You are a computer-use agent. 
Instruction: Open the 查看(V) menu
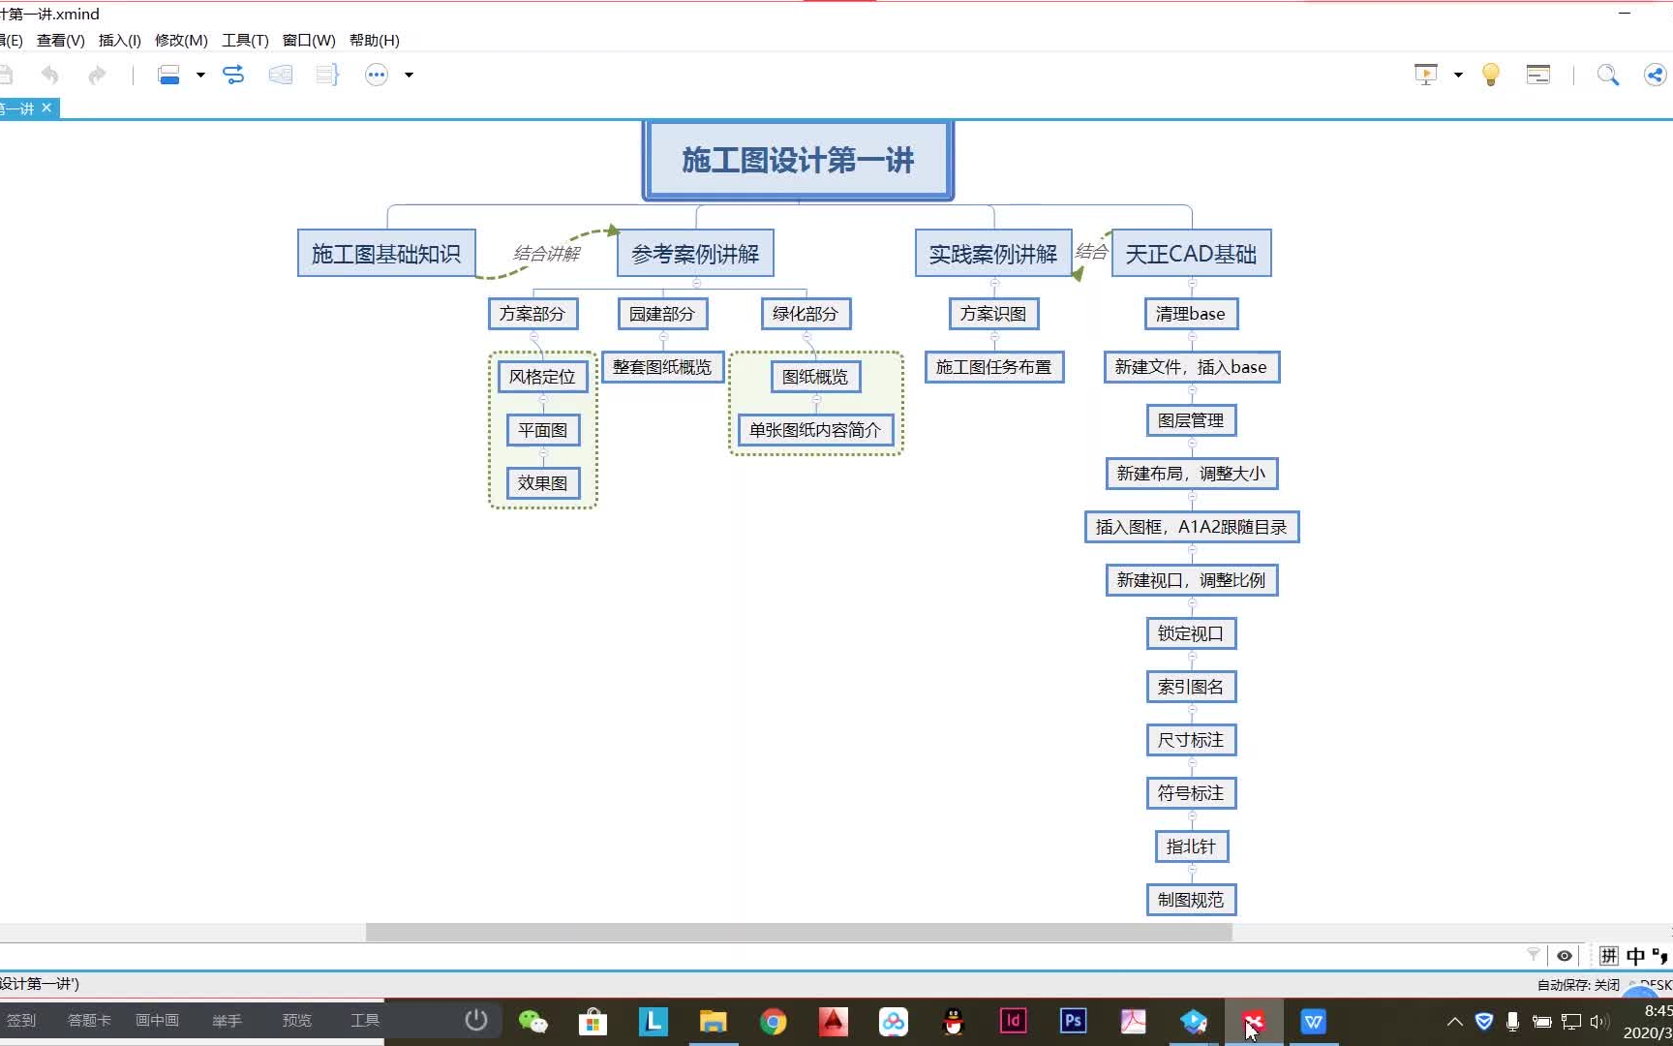point(61,40)
